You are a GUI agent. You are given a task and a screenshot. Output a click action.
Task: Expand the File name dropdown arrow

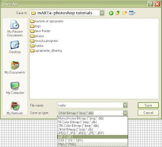coord(125,105)
